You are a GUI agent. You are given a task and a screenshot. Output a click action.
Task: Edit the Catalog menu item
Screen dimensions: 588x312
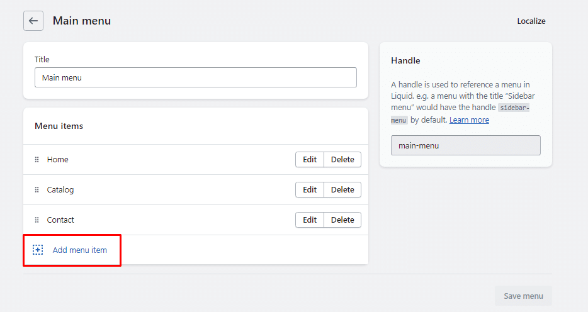310,190
